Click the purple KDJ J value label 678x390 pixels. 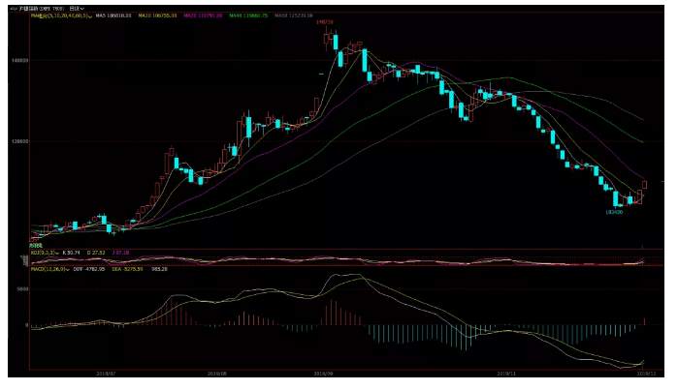pos(120,253)
